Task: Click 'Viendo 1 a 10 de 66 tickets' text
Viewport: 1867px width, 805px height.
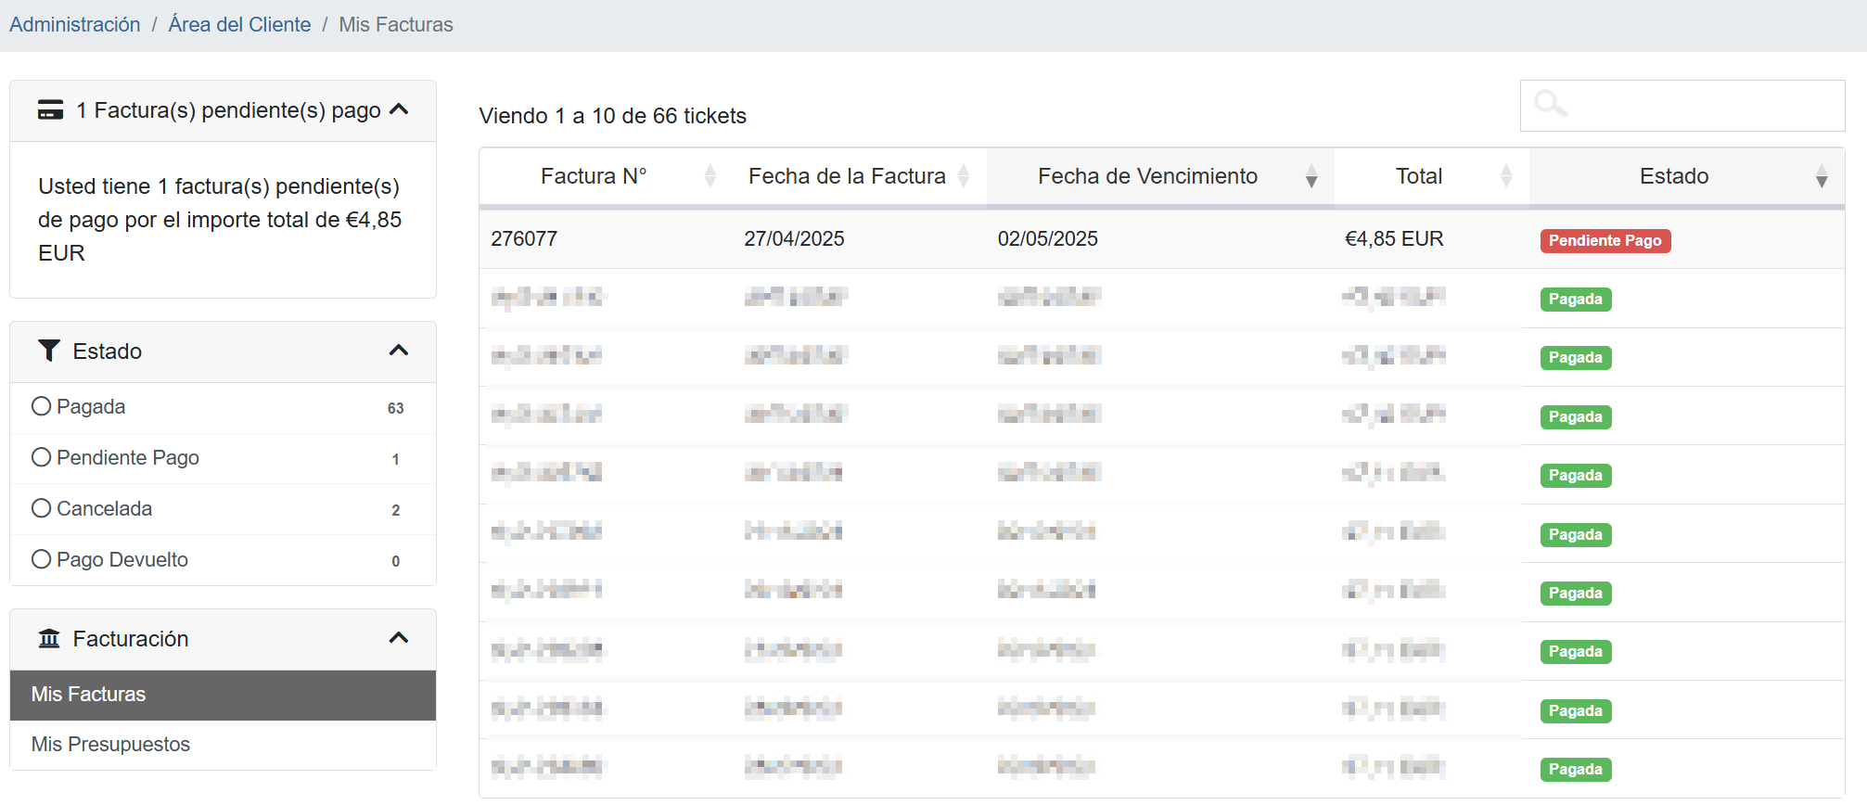Action: (x=612, y=116)
